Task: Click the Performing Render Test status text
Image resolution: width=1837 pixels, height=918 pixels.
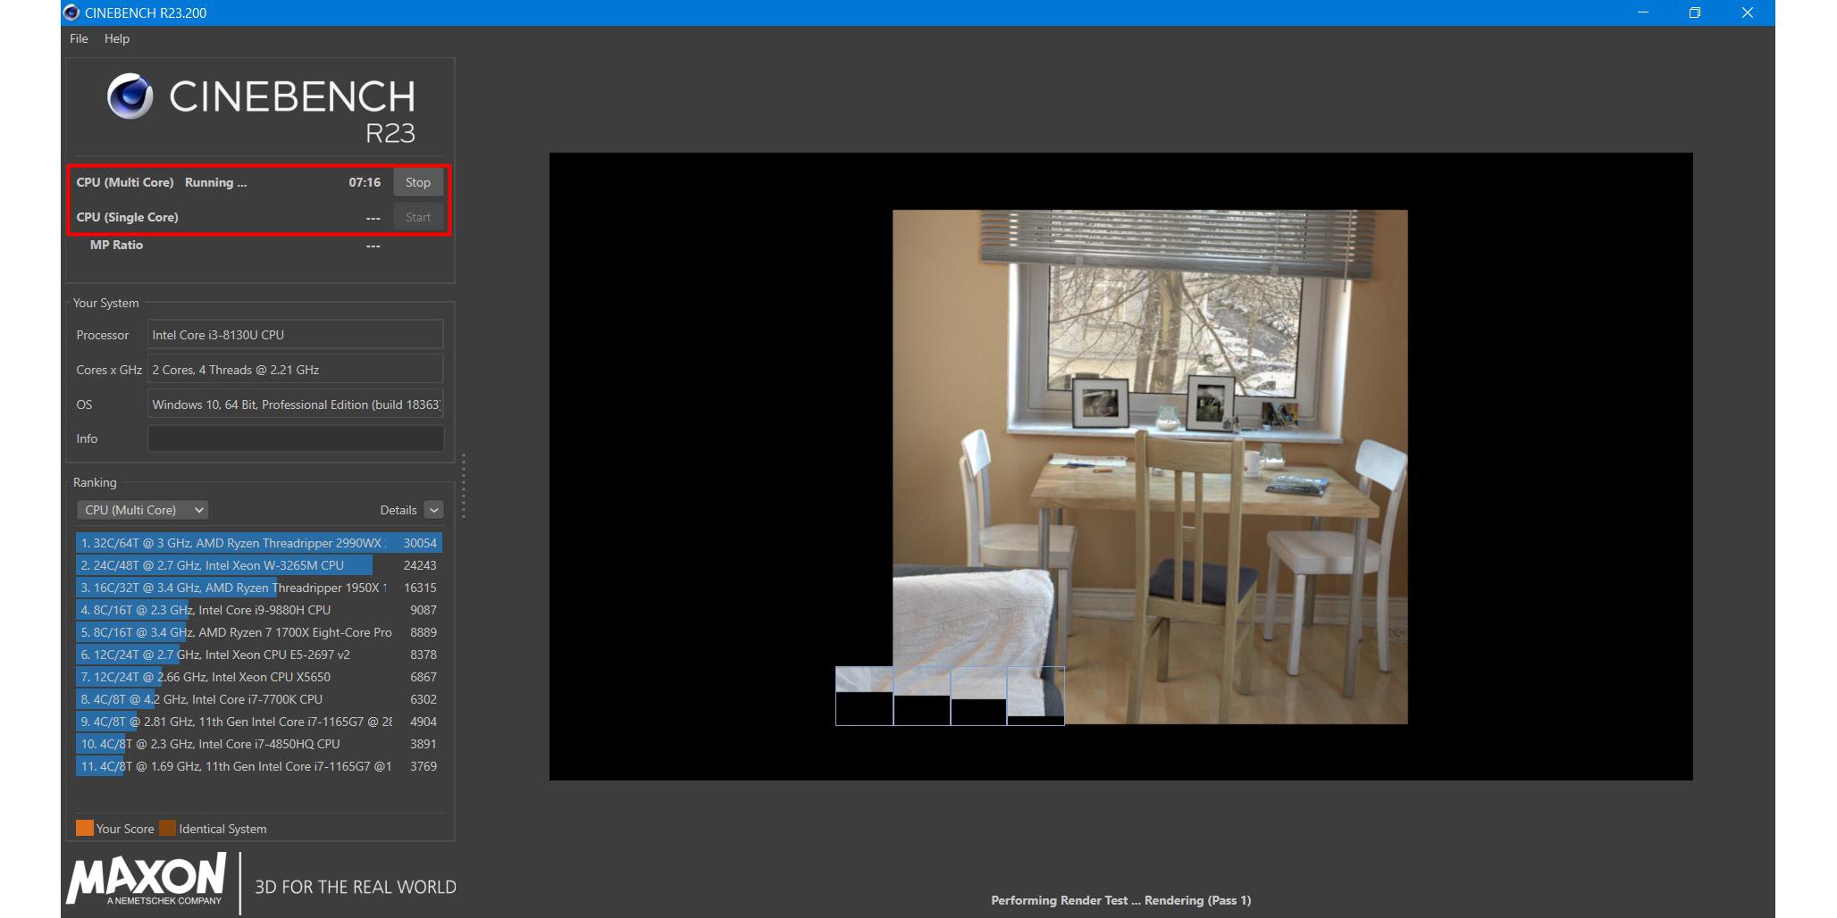Action: pos(1120,900)
